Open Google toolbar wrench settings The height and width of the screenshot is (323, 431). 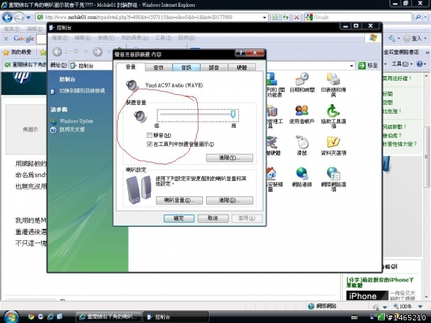click(x=392, y=39)
